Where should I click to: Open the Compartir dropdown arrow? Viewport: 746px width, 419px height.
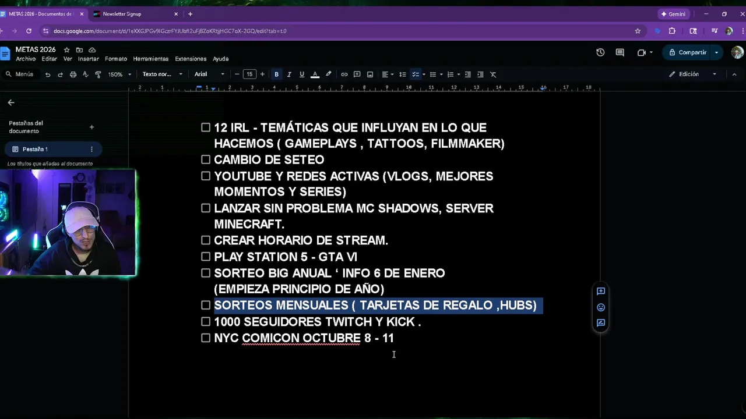coord(716,52)
